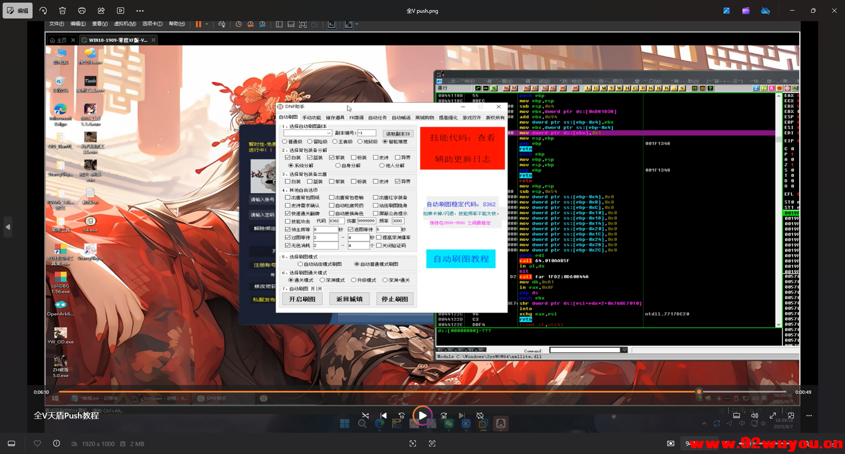Add photo to favorites with heart icon
Screen dimensions: 845x454
pos(37,443)
